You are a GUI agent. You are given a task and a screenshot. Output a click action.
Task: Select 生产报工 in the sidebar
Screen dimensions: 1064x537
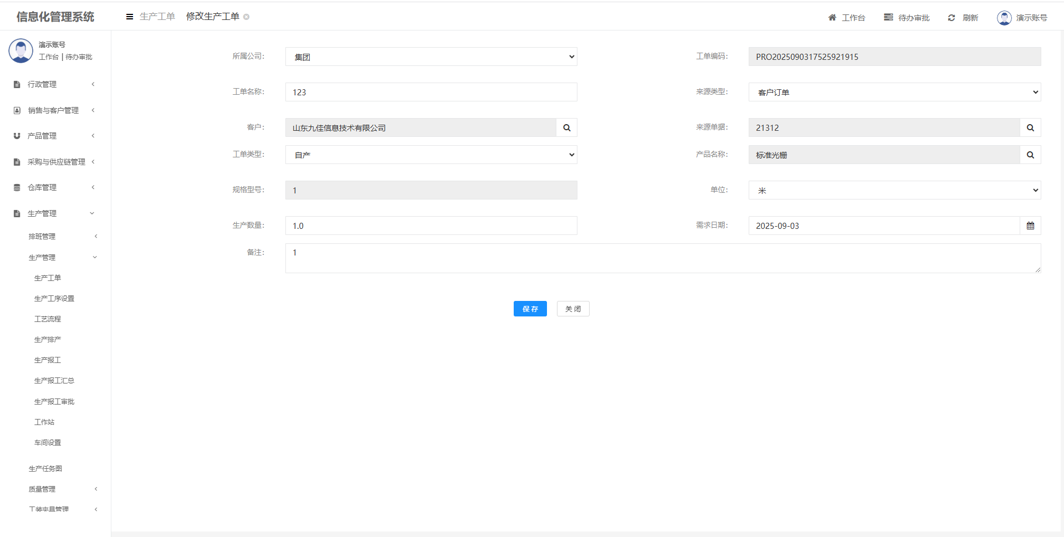click(x=48, y=360)
